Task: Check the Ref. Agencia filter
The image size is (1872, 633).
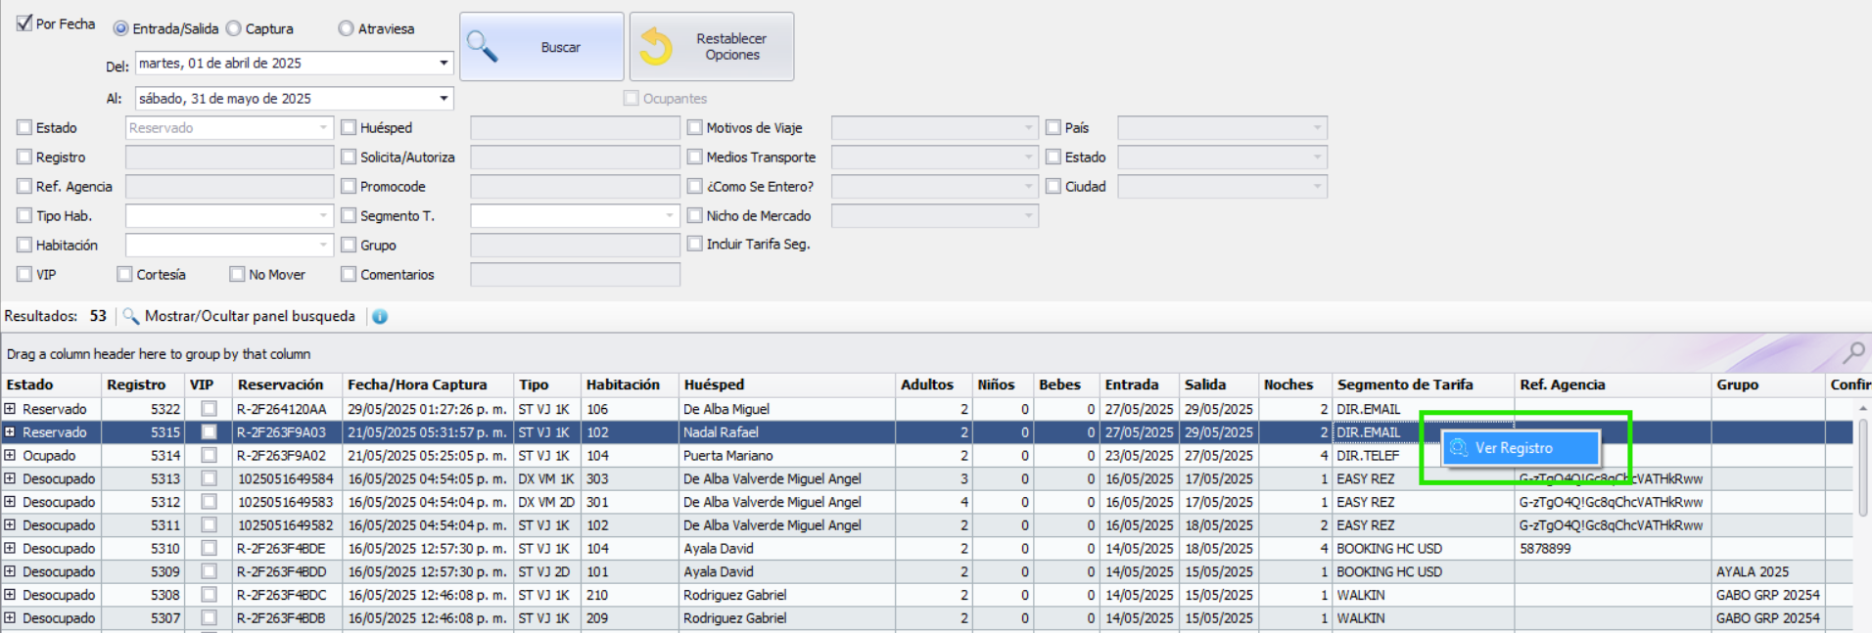Action: (24, 186)
